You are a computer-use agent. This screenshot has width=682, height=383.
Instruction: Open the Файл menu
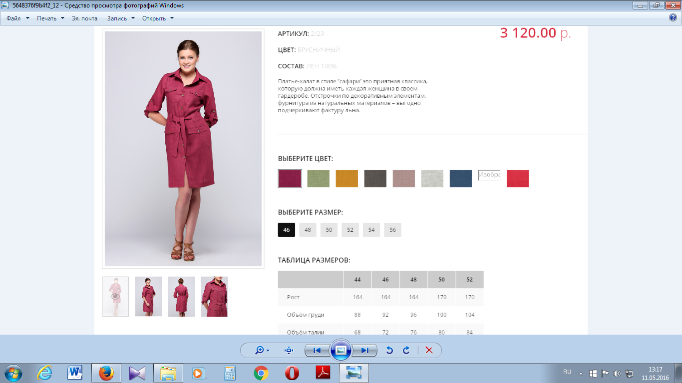pyautogui.click(x=13, y=18)
